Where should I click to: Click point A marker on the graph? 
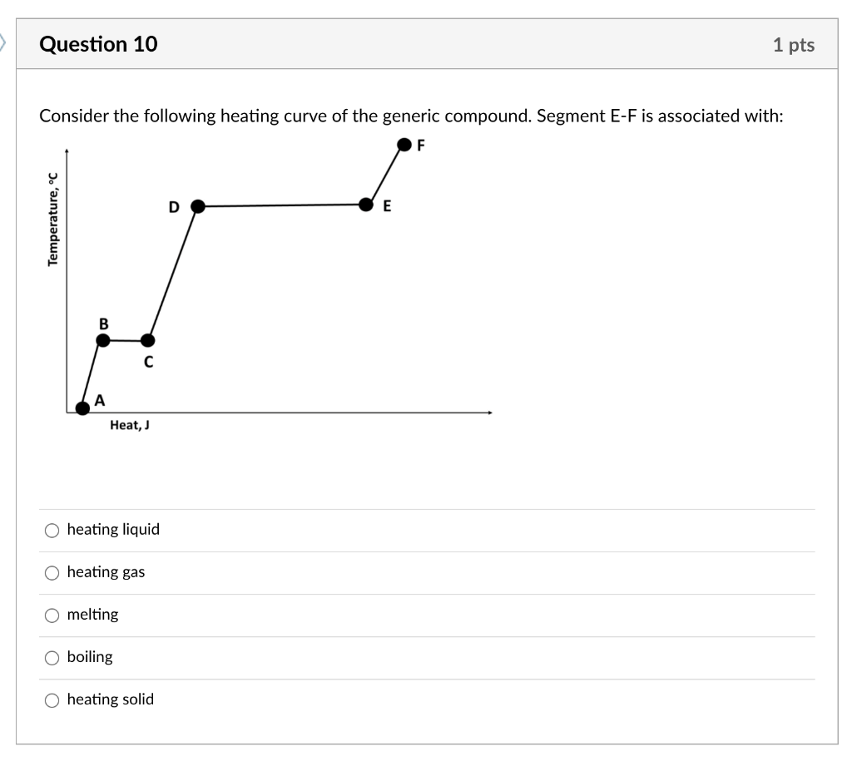82,408
